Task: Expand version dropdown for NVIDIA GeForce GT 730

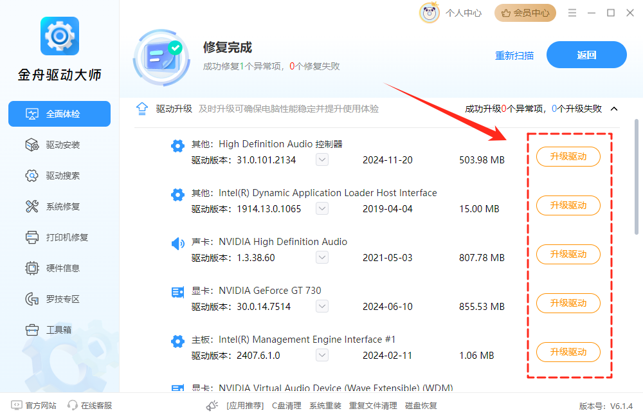Action: (x=322, y=306)
